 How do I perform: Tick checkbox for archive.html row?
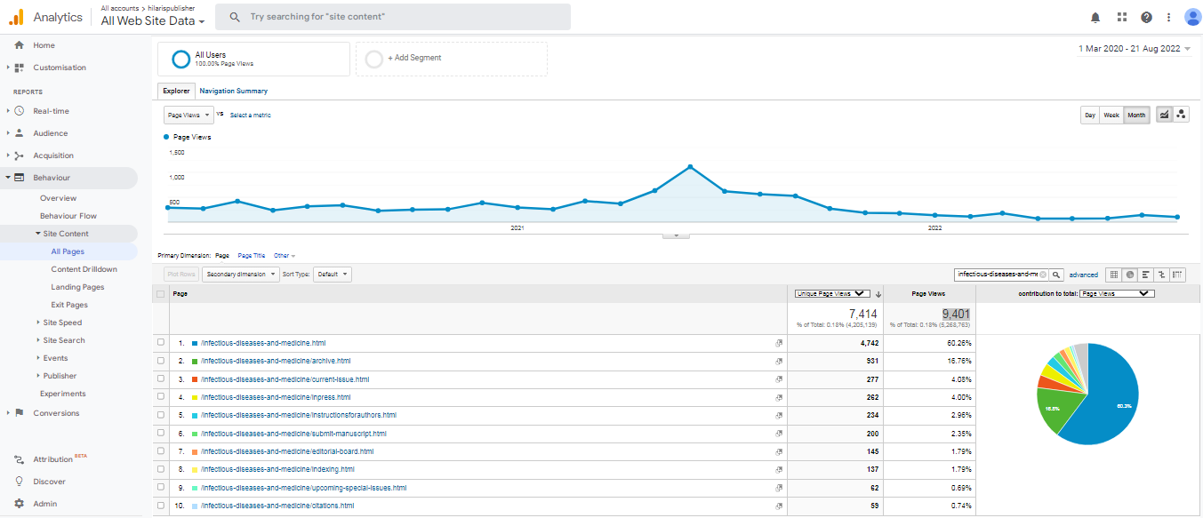click(161, 361)
